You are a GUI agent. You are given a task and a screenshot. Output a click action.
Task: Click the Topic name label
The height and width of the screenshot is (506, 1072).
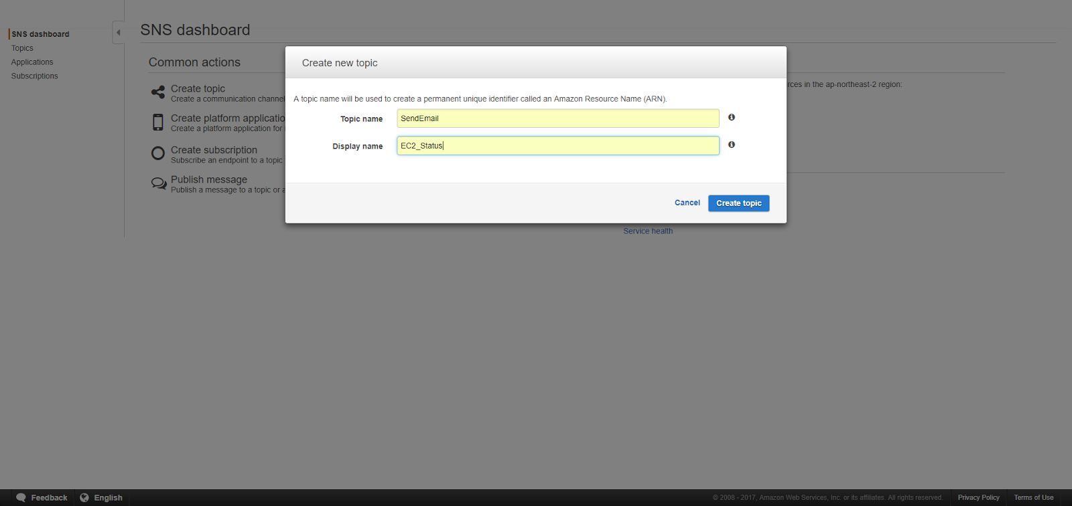[361, 119]
